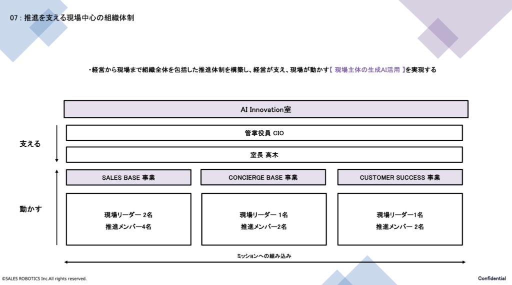Click the 支える label
512x285 pixels.
(x=30, y=144)
